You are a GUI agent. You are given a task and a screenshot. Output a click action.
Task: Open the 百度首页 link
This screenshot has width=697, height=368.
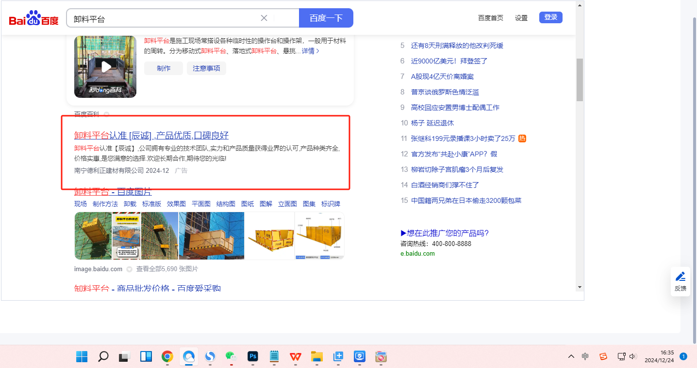pyautogui.click(x=491, y=18)
